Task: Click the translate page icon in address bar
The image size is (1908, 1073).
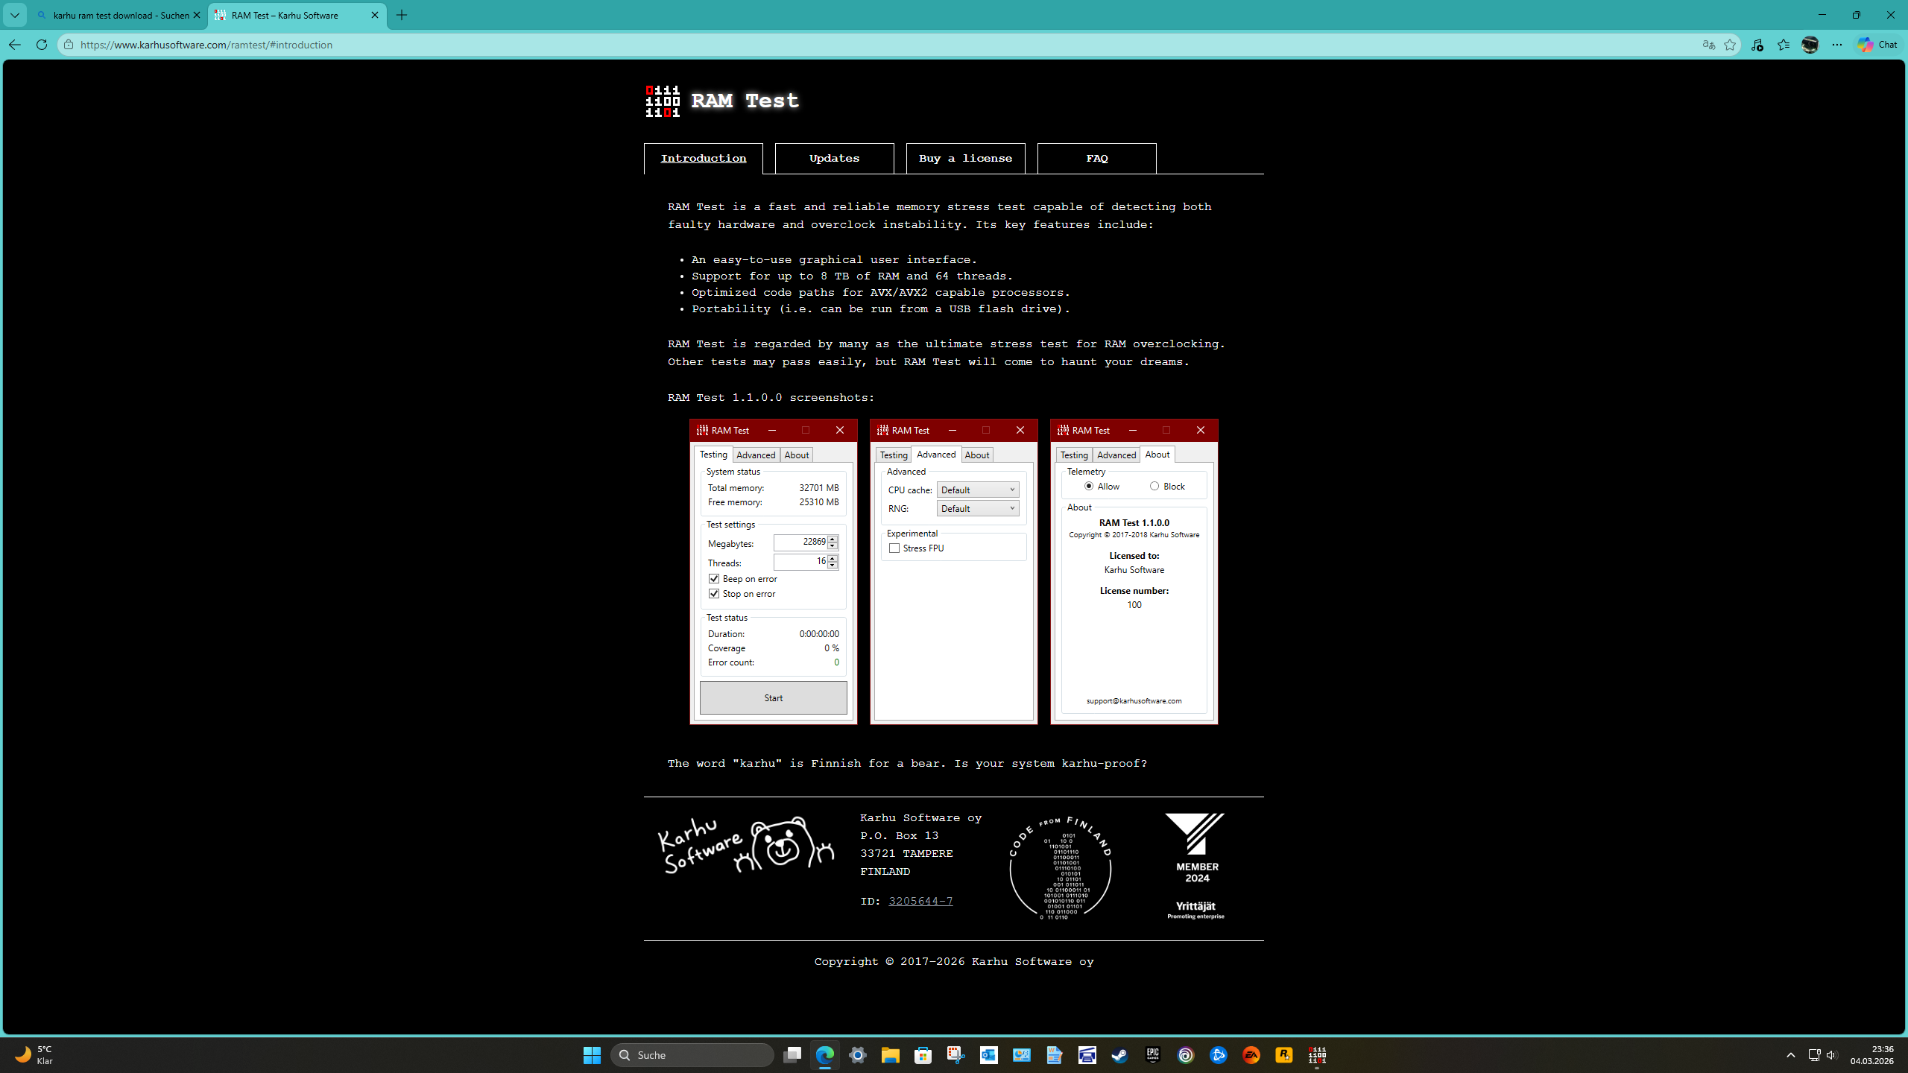Action: pyautogui.click(x=1708, y=45)
